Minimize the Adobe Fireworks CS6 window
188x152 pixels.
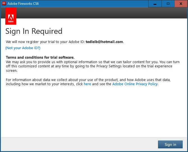[155, 4]
